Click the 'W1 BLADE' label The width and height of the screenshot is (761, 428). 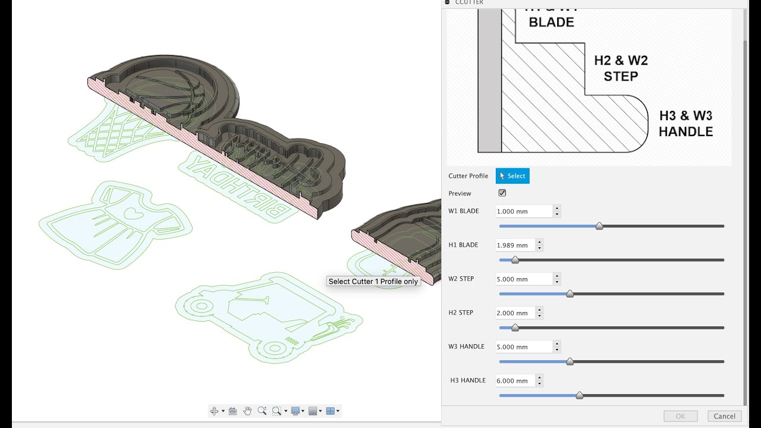coord(464,211)
